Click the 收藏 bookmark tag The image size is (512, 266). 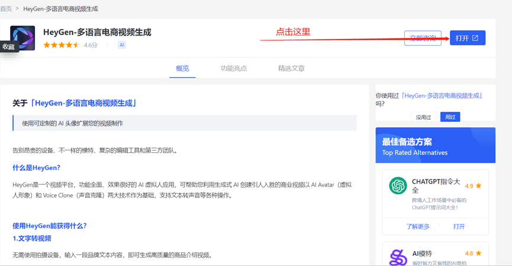(9, 47)
